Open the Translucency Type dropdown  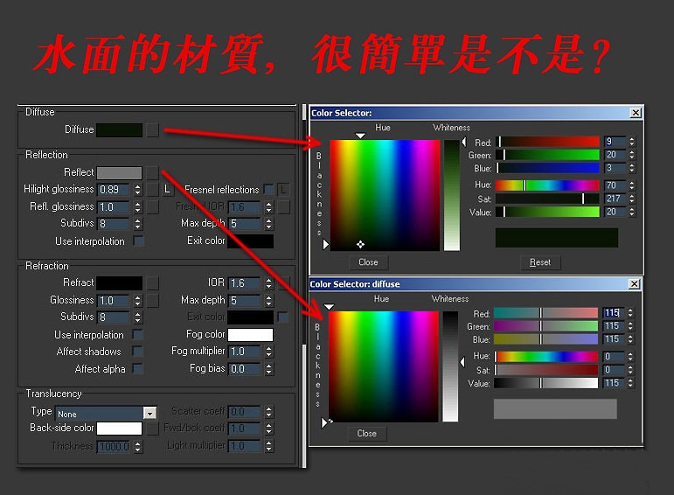pos(106,414)
